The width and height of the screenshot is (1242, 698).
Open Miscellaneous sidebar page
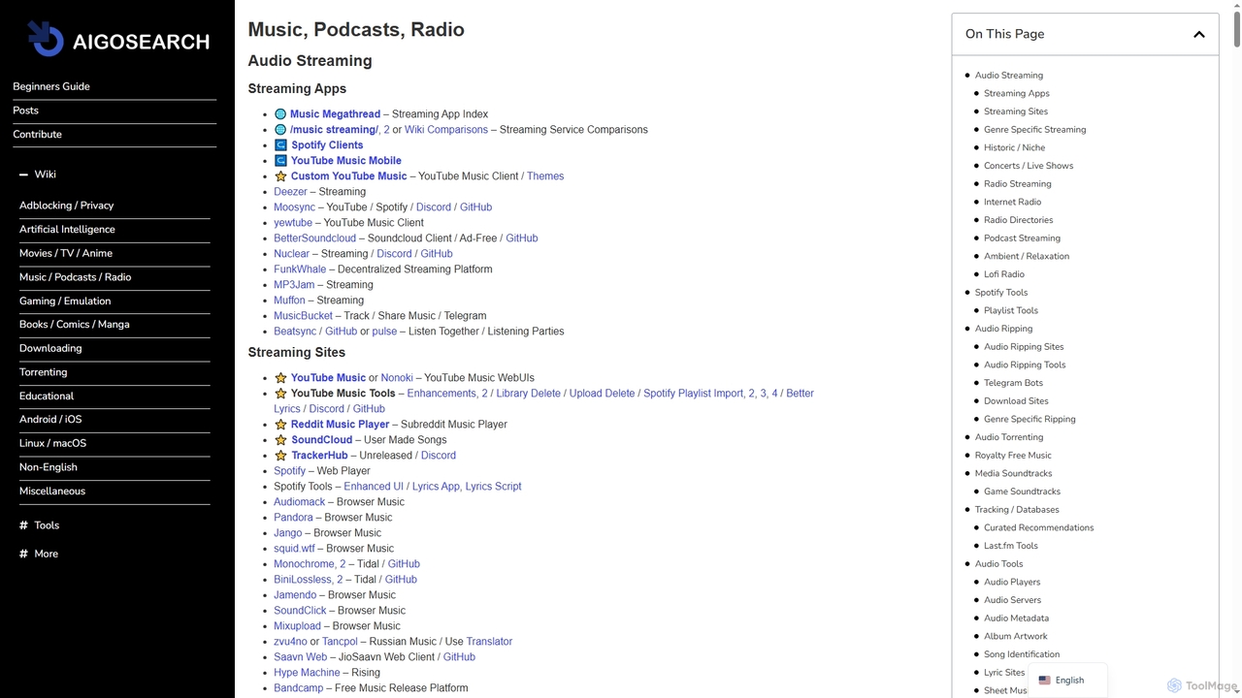coord(52,492)
